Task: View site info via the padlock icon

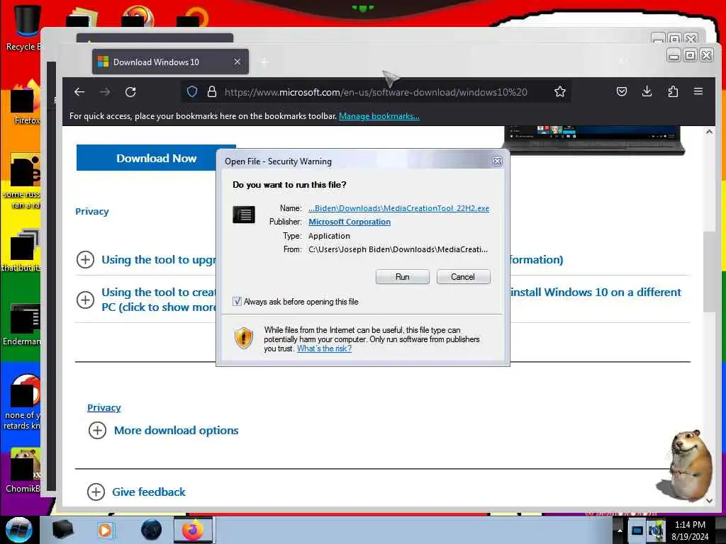Action: click(x=211, y=91)
